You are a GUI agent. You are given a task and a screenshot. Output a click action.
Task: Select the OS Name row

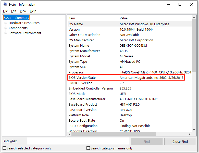130,24
